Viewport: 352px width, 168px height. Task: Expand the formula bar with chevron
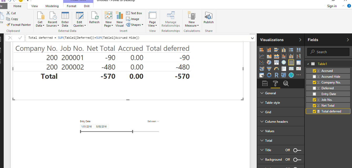pos(253,38)
